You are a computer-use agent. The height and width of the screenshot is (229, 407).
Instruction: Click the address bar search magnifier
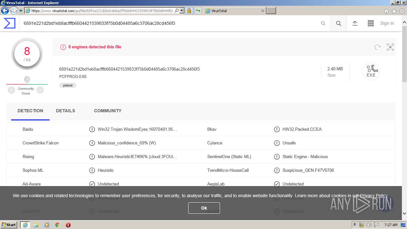(x=177, y=11)
